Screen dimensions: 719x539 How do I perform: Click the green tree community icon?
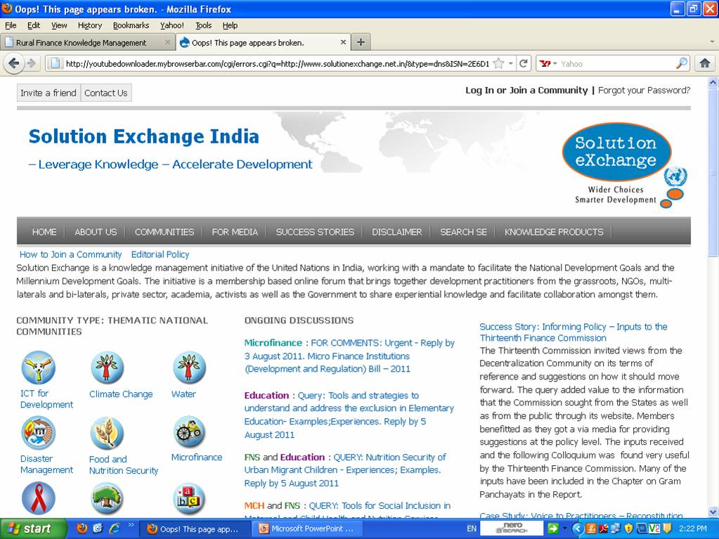coord(107,498)
